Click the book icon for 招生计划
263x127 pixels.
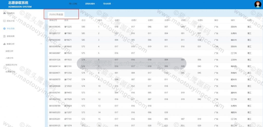[x=5, y=21]
